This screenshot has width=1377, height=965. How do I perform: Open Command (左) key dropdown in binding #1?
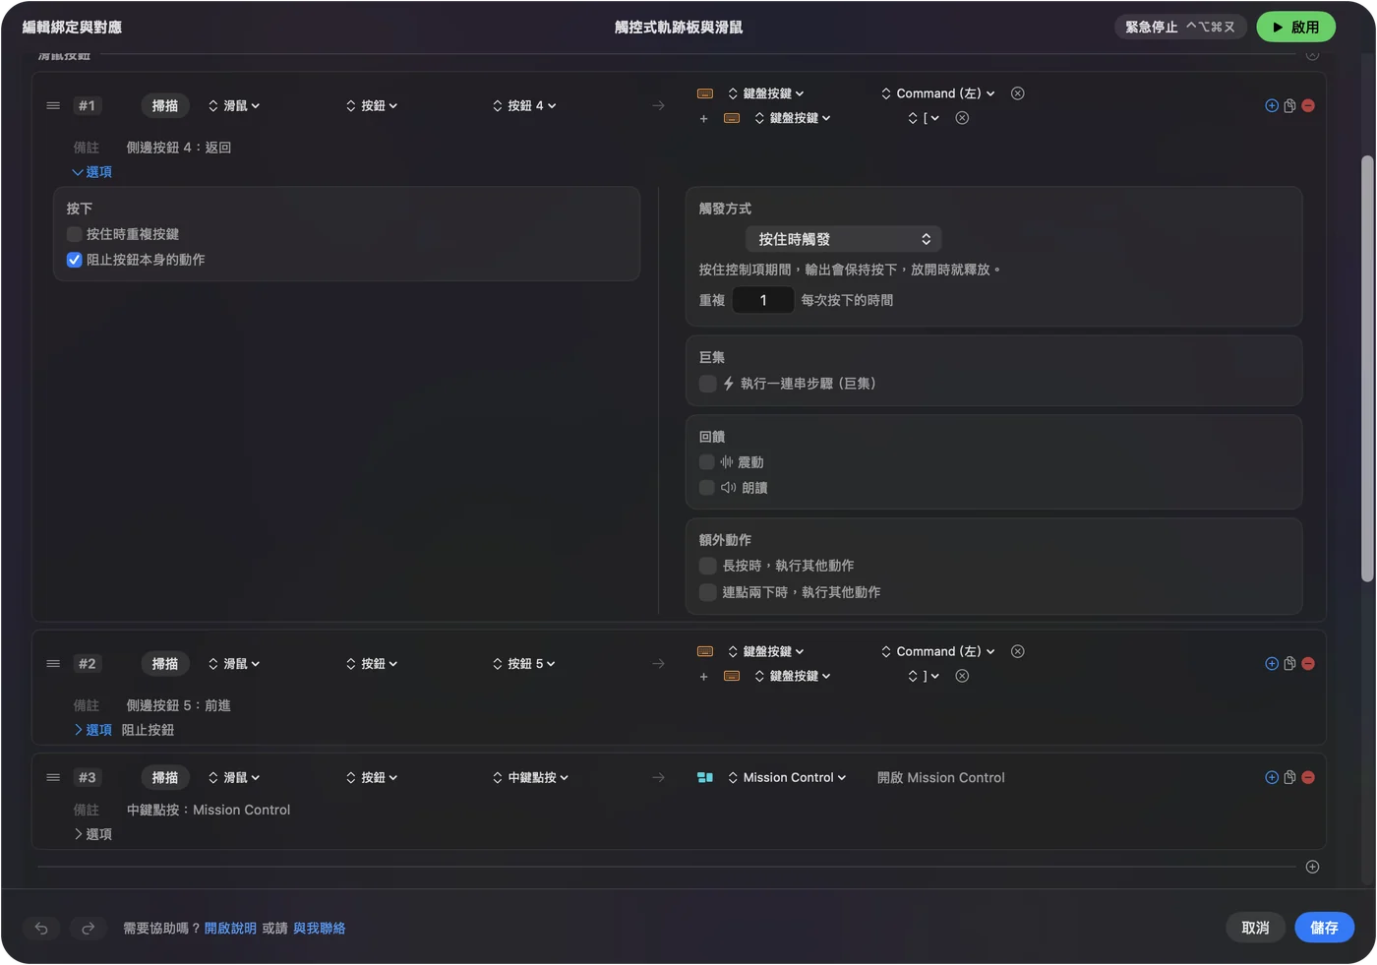[938, 93]
